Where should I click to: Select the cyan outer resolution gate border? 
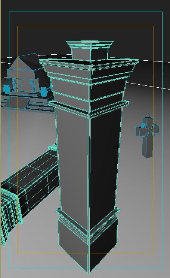tap(86, 12)
